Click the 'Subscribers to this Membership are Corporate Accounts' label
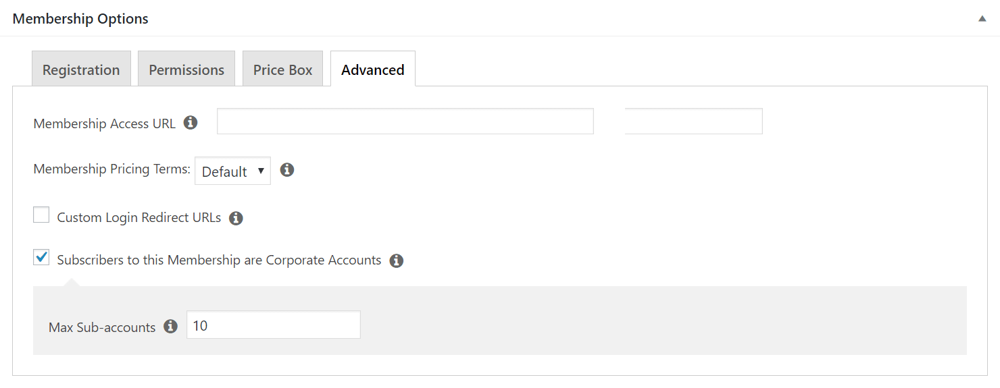Viewport: 1000px width, 388px height. pyautogui.click(x=219, y=260)
